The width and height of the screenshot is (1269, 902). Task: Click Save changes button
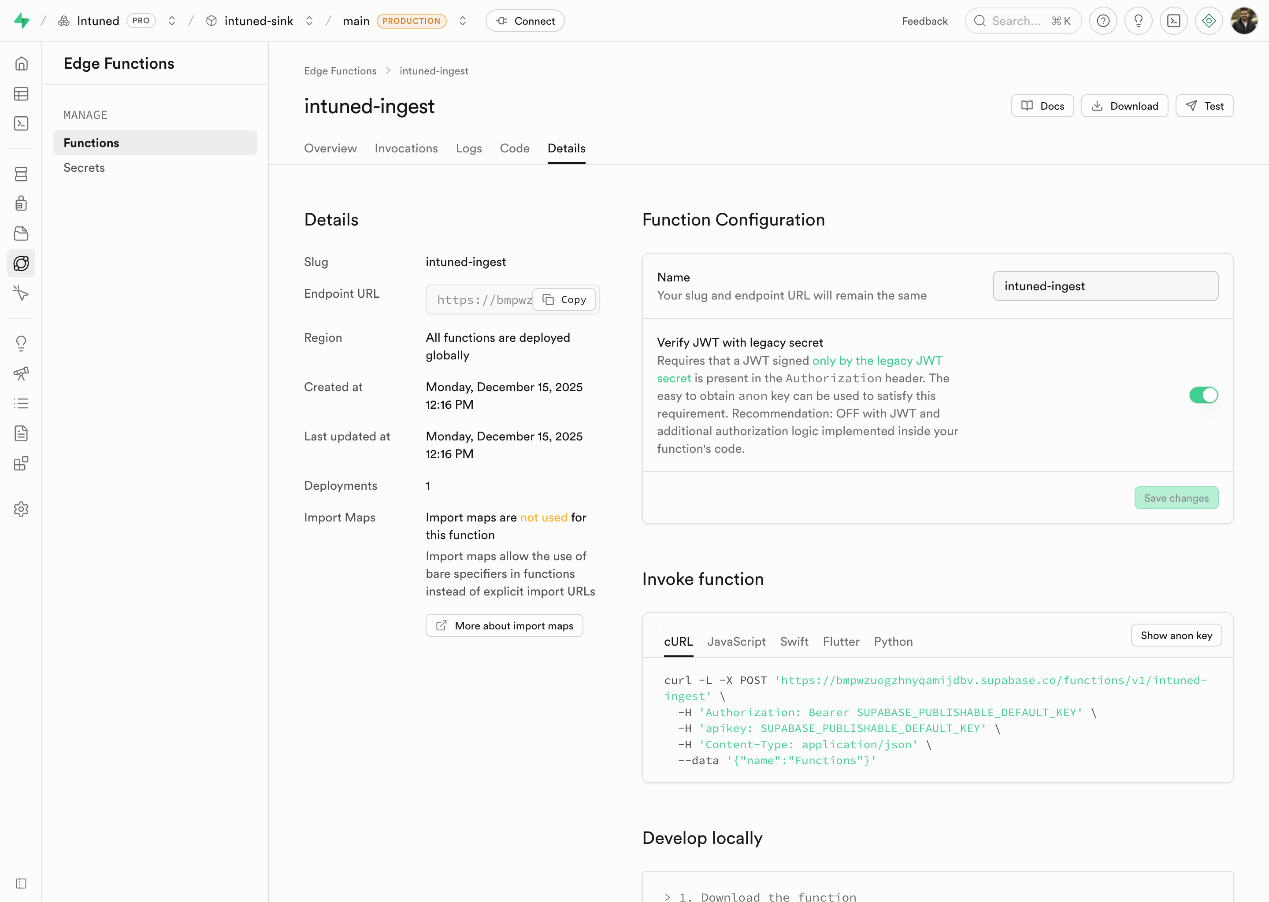click(1176, 498)
